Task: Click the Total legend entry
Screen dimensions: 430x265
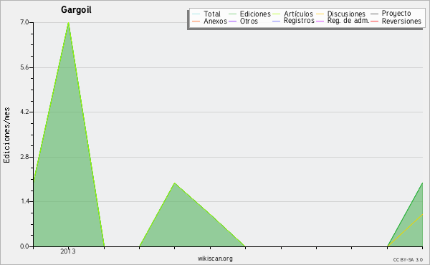Action: 206,14
